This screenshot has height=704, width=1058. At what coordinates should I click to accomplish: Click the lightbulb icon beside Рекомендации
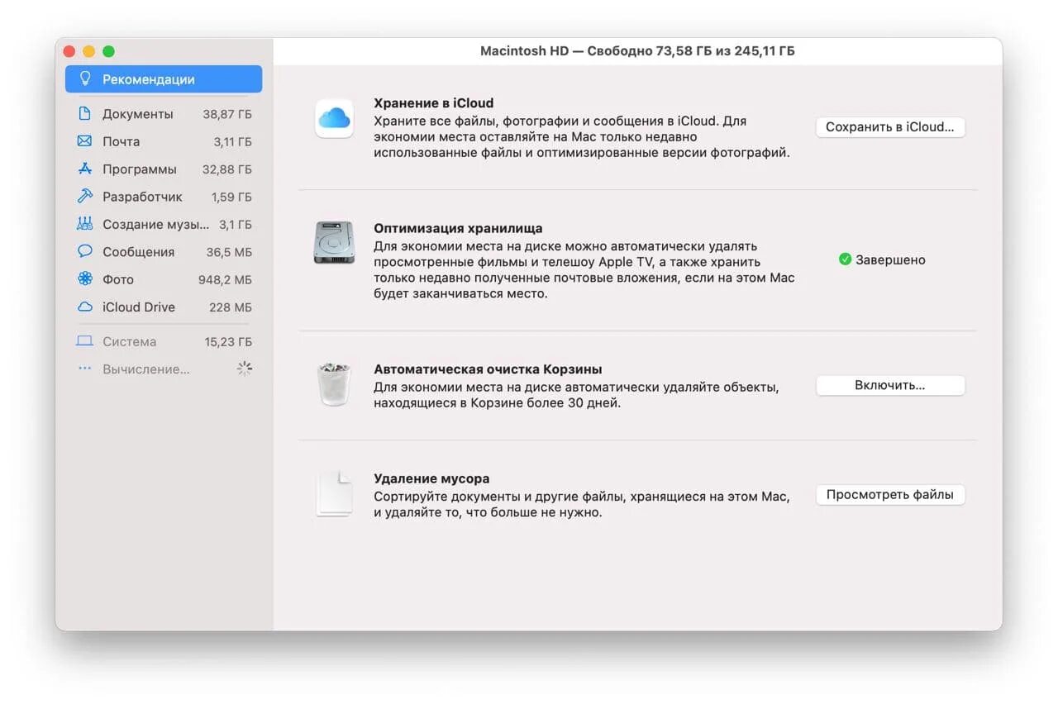[84, 79]
